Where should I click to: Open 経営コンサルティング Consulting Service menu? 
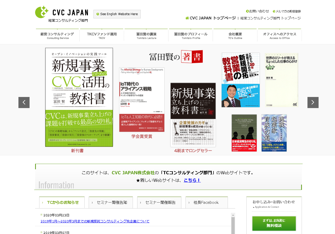(57, 35)
